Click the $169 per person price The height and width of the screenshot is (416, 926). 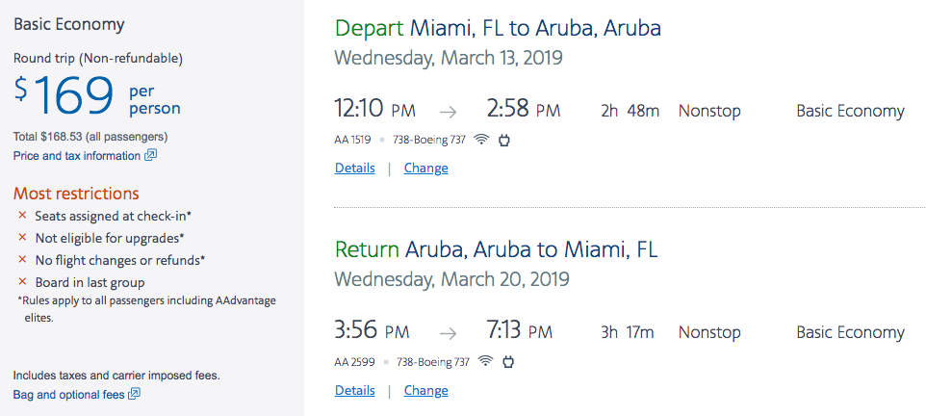coord(75,95)
